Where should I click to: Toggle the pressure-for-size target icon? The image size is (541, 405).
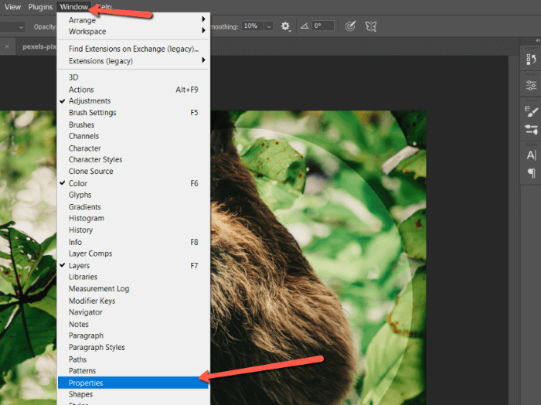click(x=350, y=26)
